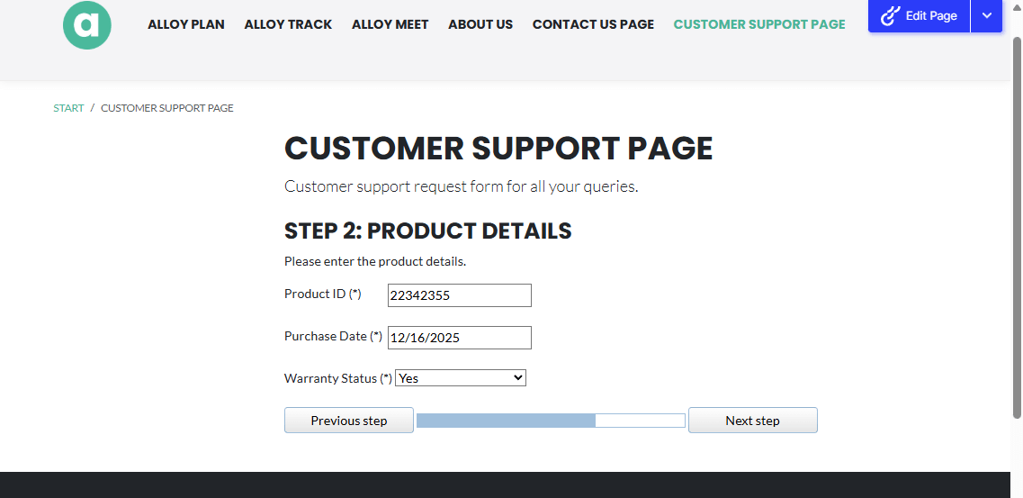
Task: Click the green Alloy logo icon
Action: tap(87, 25)
